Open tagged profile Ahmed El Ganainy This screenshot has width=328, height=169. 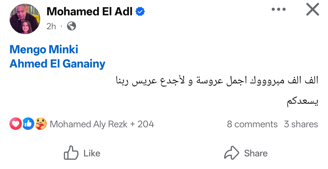(x=57, y=64)
